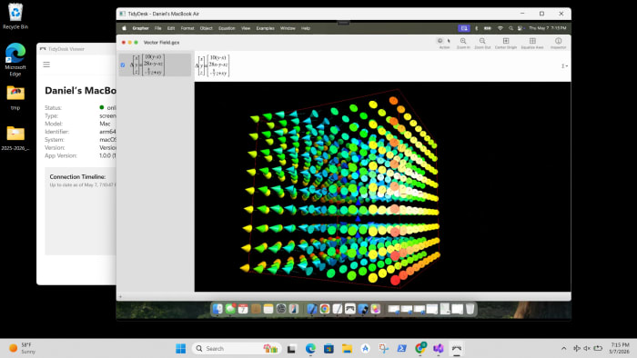
Task: Click the battery icon in Mac menu bar
Action: 488,28
